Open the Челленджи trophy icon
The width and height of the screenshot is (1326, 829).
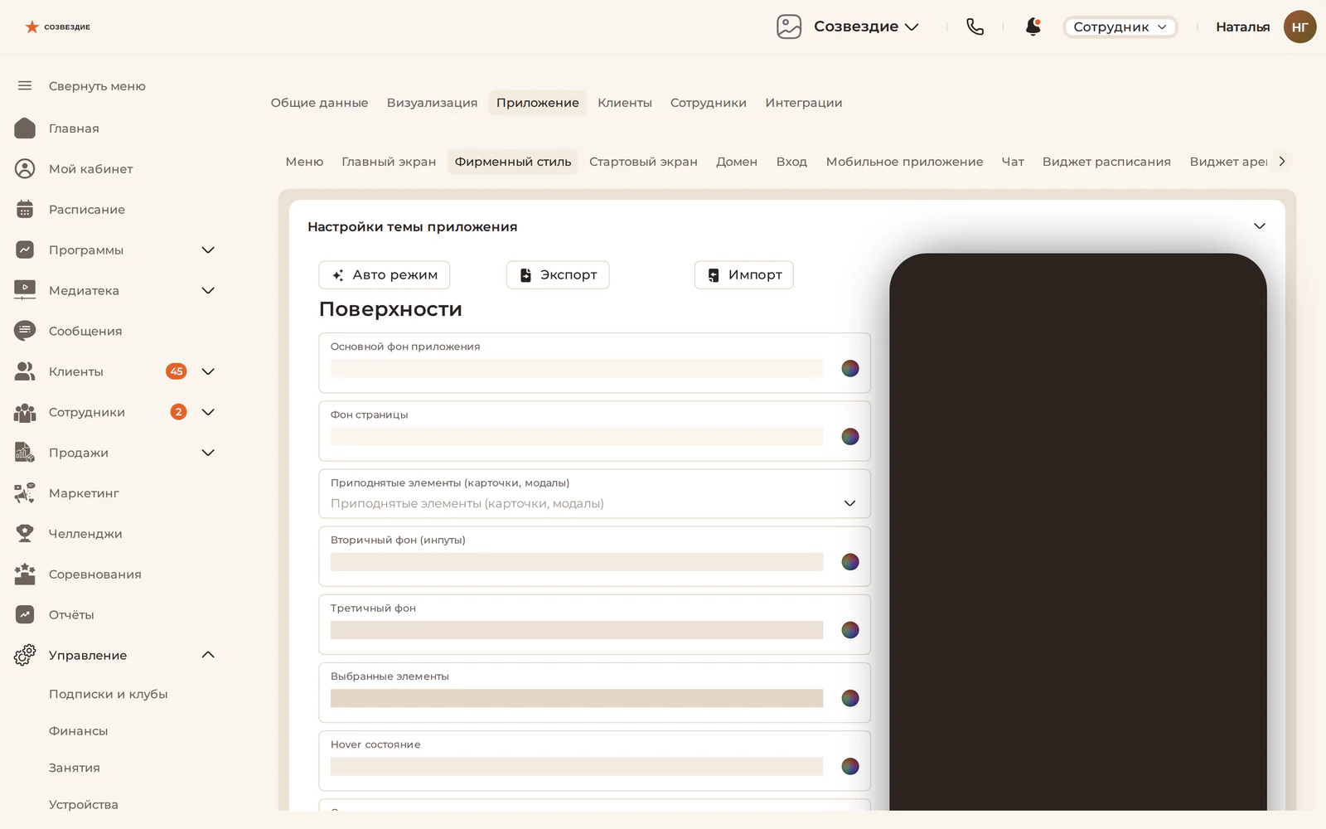click(25, 533)
